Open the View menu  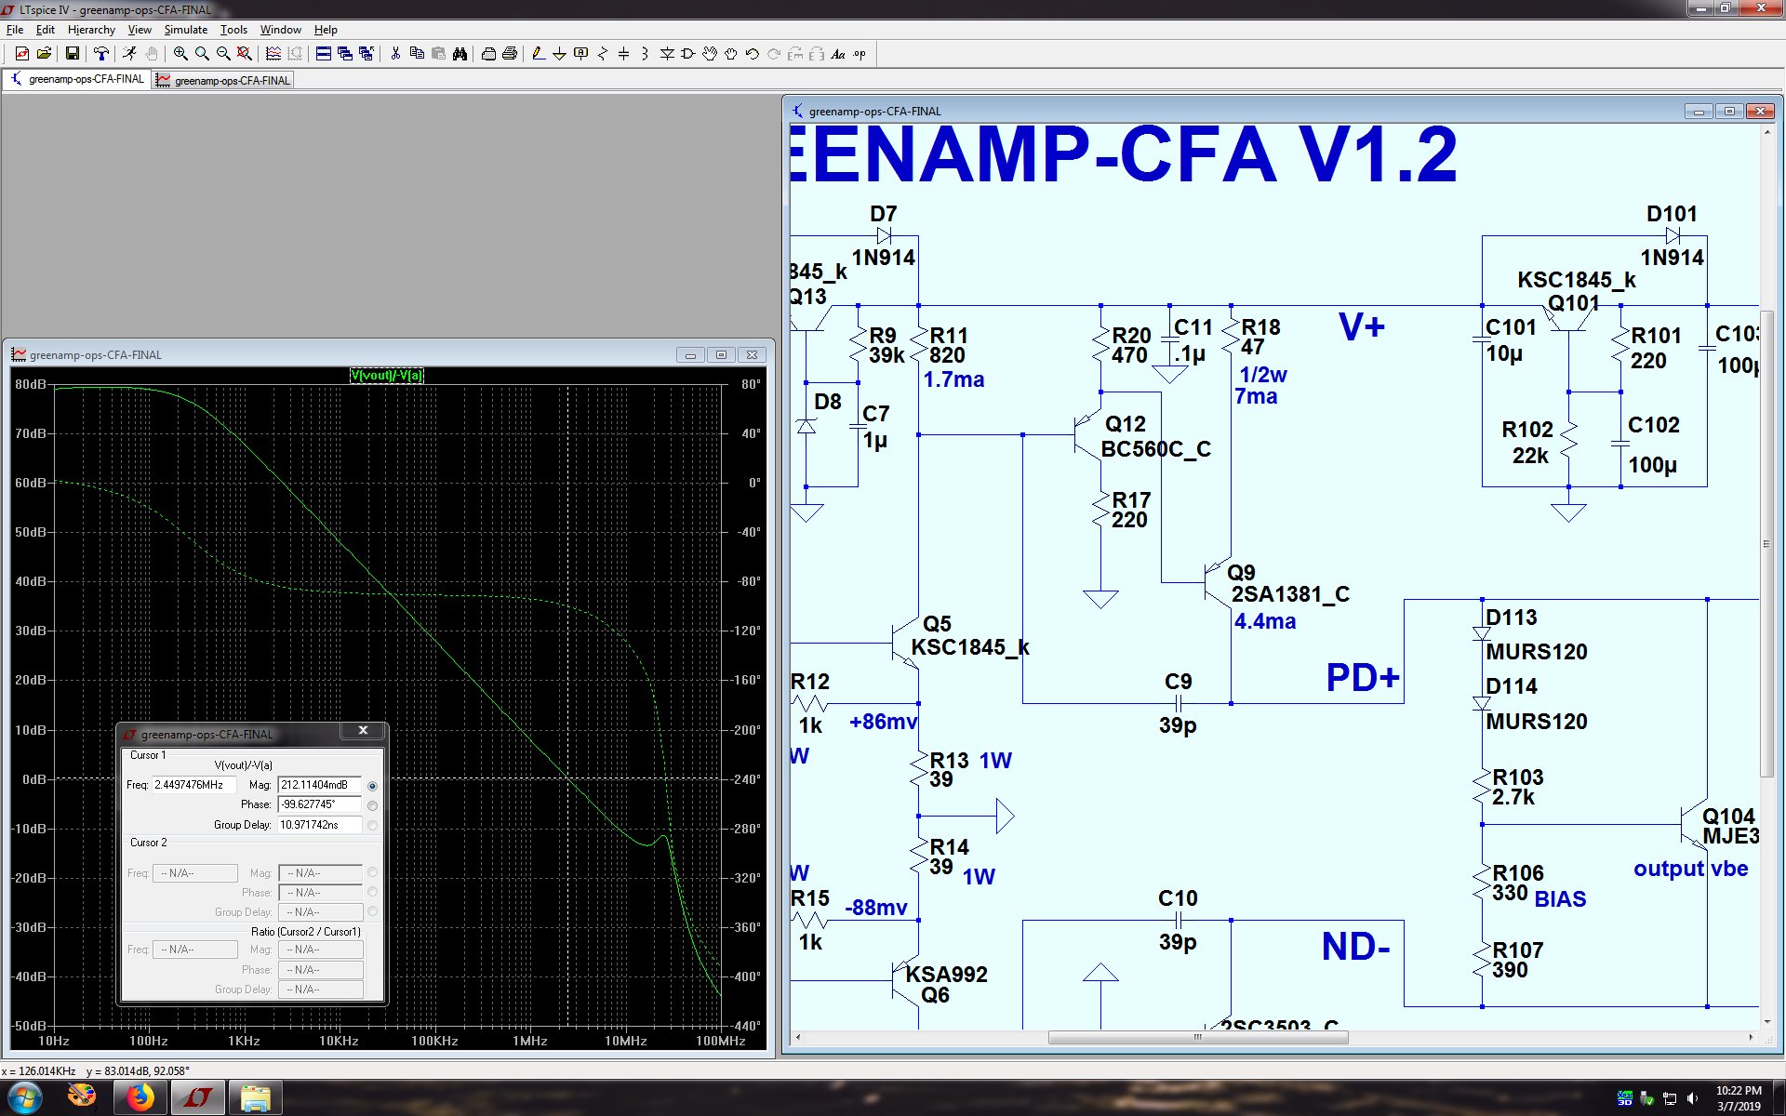click(140, 30)
